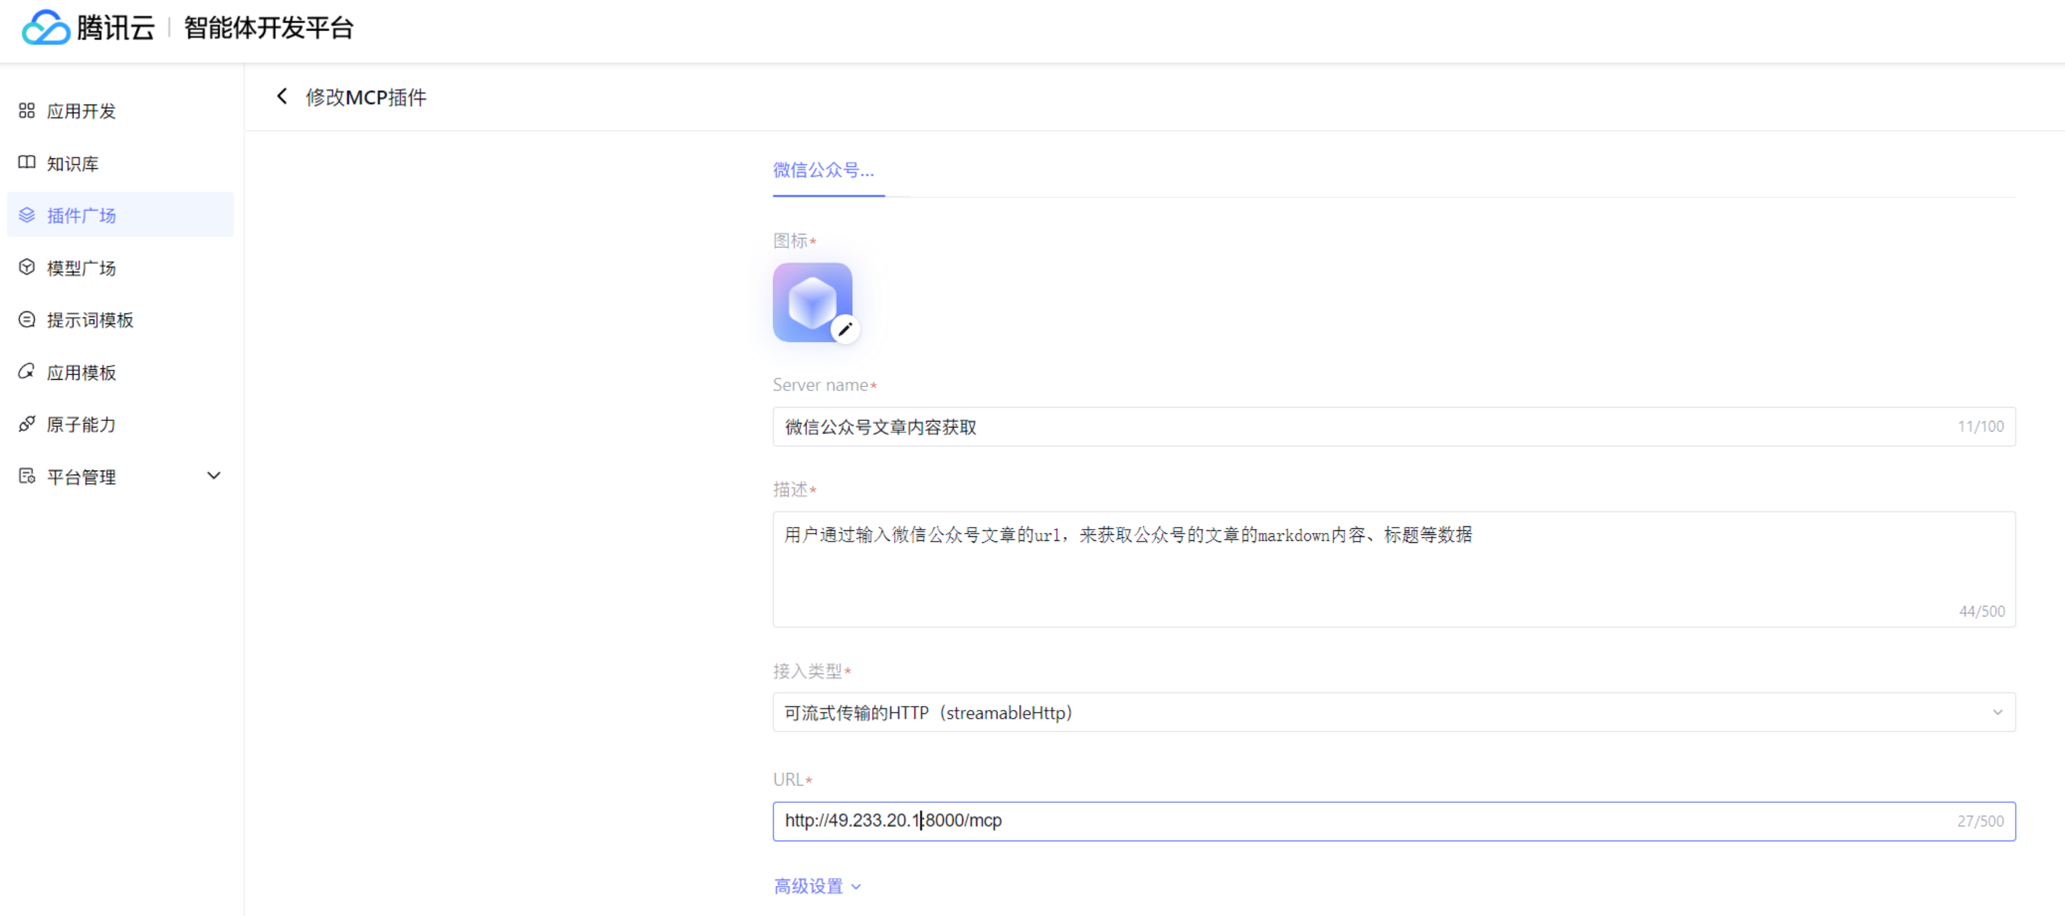Viewport: 2065px width, 916px height.
Task: Click the 模型广场 cube icon
Action: (x=27, y=267)
